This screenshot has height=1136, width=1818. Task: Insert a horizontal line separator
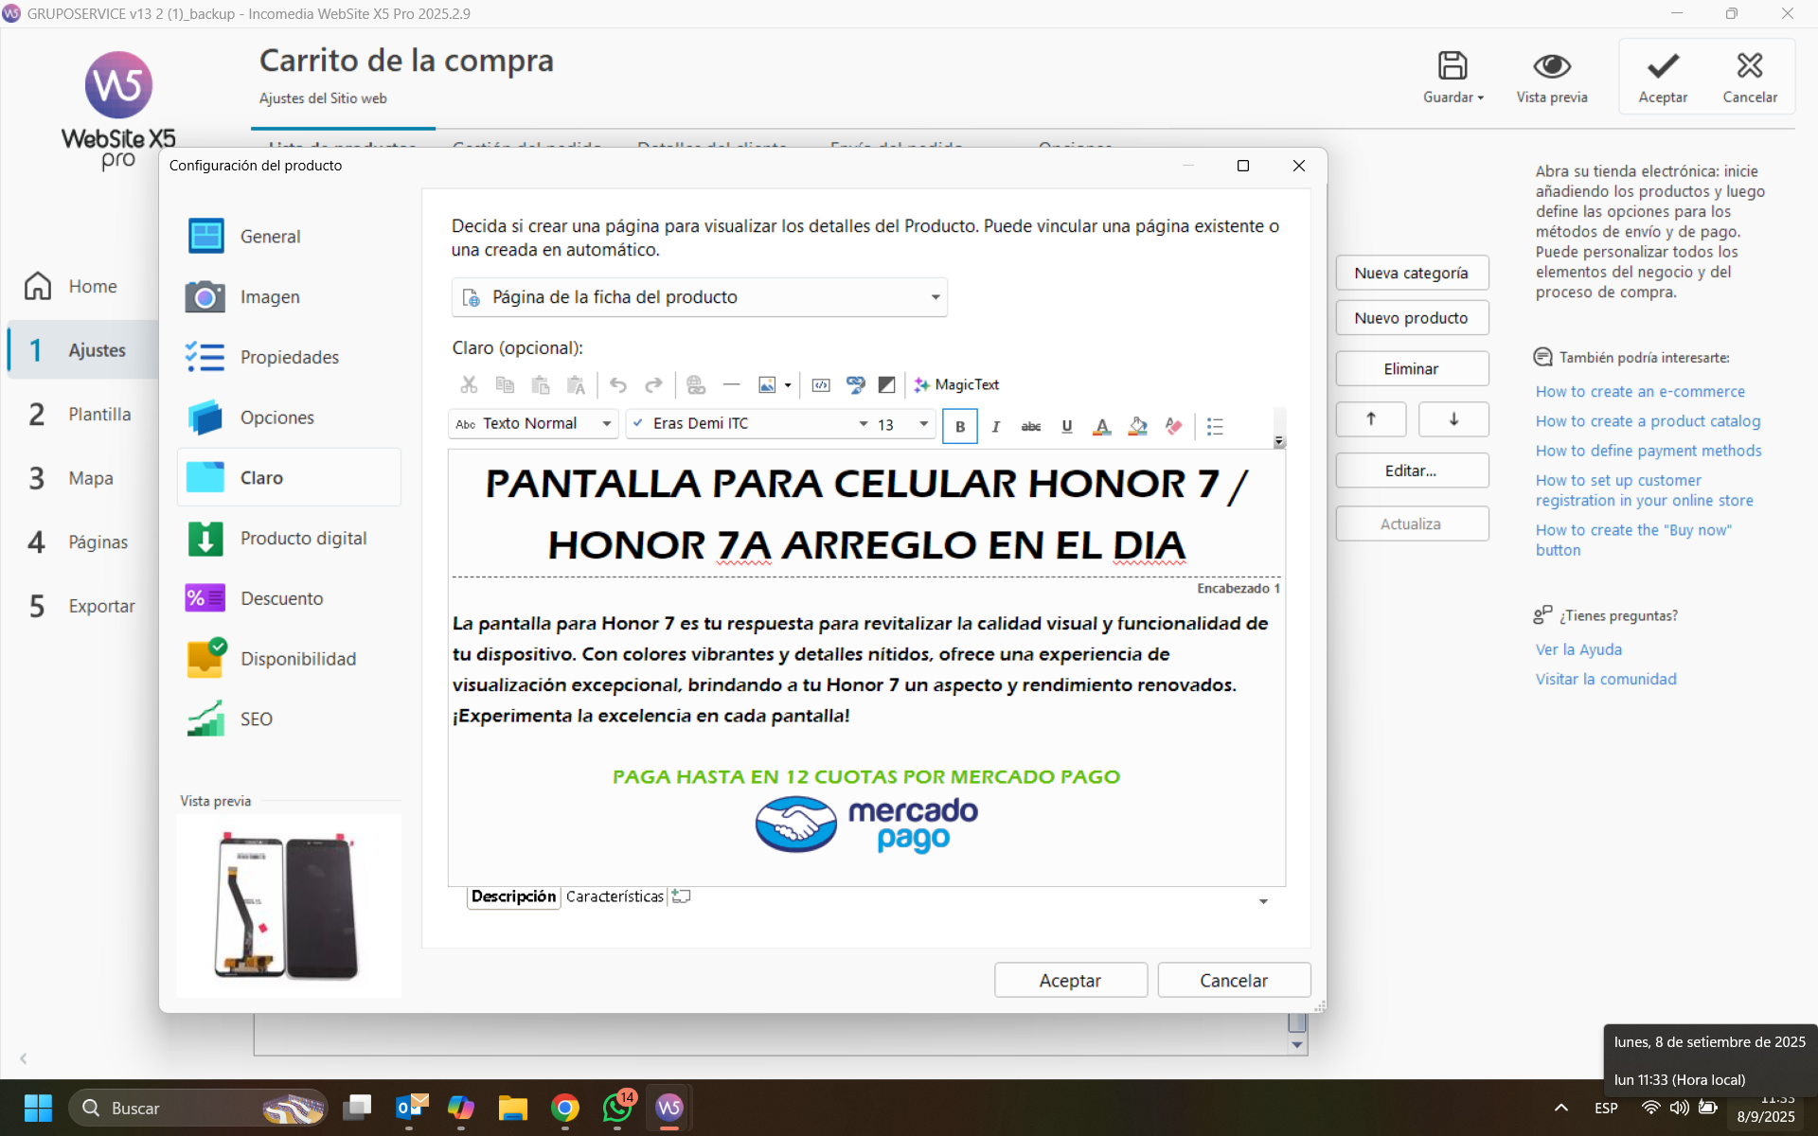[x=731, y=384]
